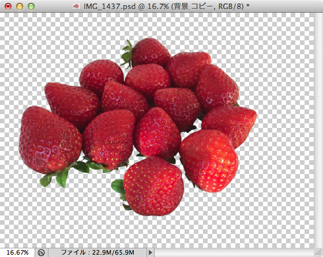This screenshot has height=257, width=323.
Task: Click the status bar export preview icon
Action: coord(42,252)
